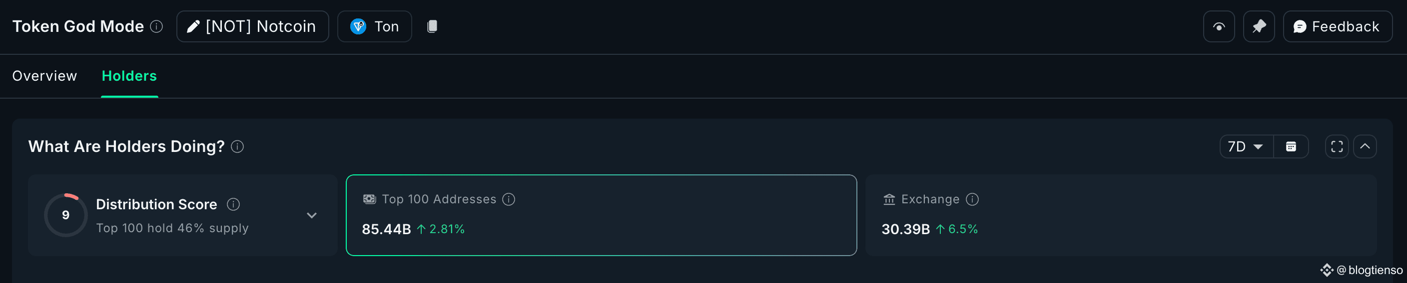1407x283 pixels.
Task: Click info icon beside Exchange
Action: pyautogui.click(x=972, y=199)
